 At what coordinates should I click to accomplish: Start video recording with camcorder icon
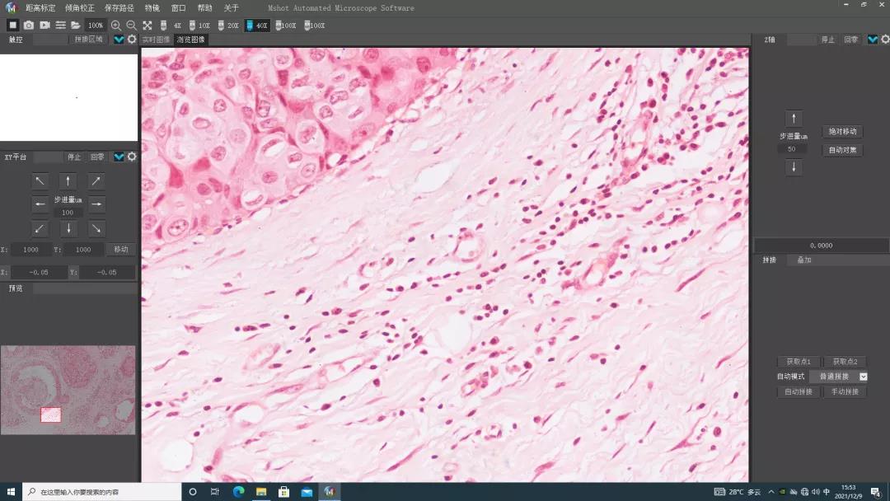coord(44,26)
